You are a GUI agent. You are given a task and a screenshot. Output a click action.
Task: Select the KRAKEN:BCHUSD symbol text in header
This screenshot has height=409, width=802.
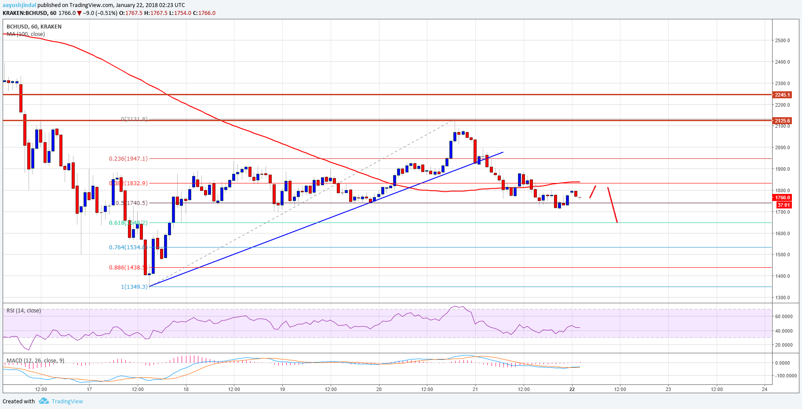coord(25,13)
